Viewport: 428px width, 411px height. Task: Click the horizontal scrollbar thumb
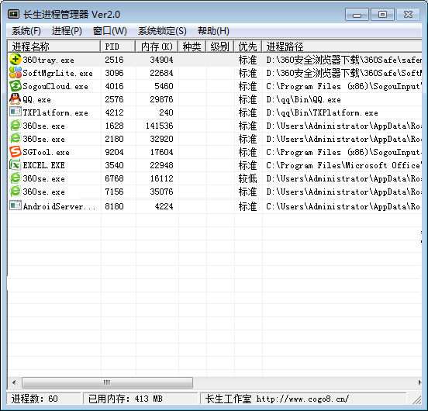pyautogui.click(x=107, y=382)
